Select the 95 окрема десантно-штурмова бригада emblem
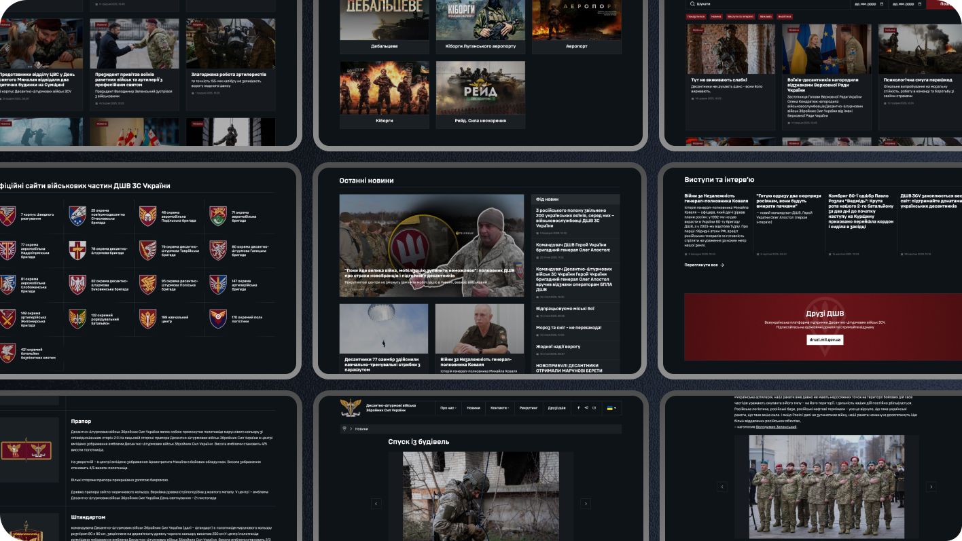This screenshot has height=541, width=962. pos(148,284)
